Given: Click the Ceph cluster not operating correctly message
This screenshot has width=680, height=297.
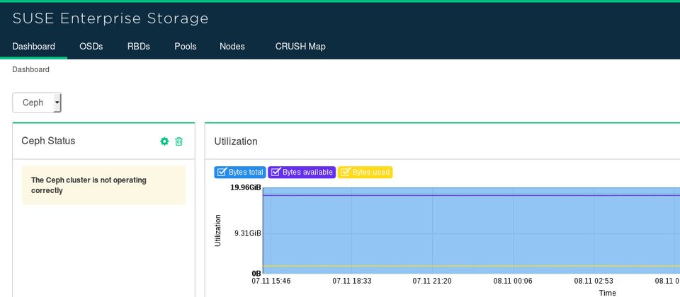Looking at the screenshot, I should (103, 185).
